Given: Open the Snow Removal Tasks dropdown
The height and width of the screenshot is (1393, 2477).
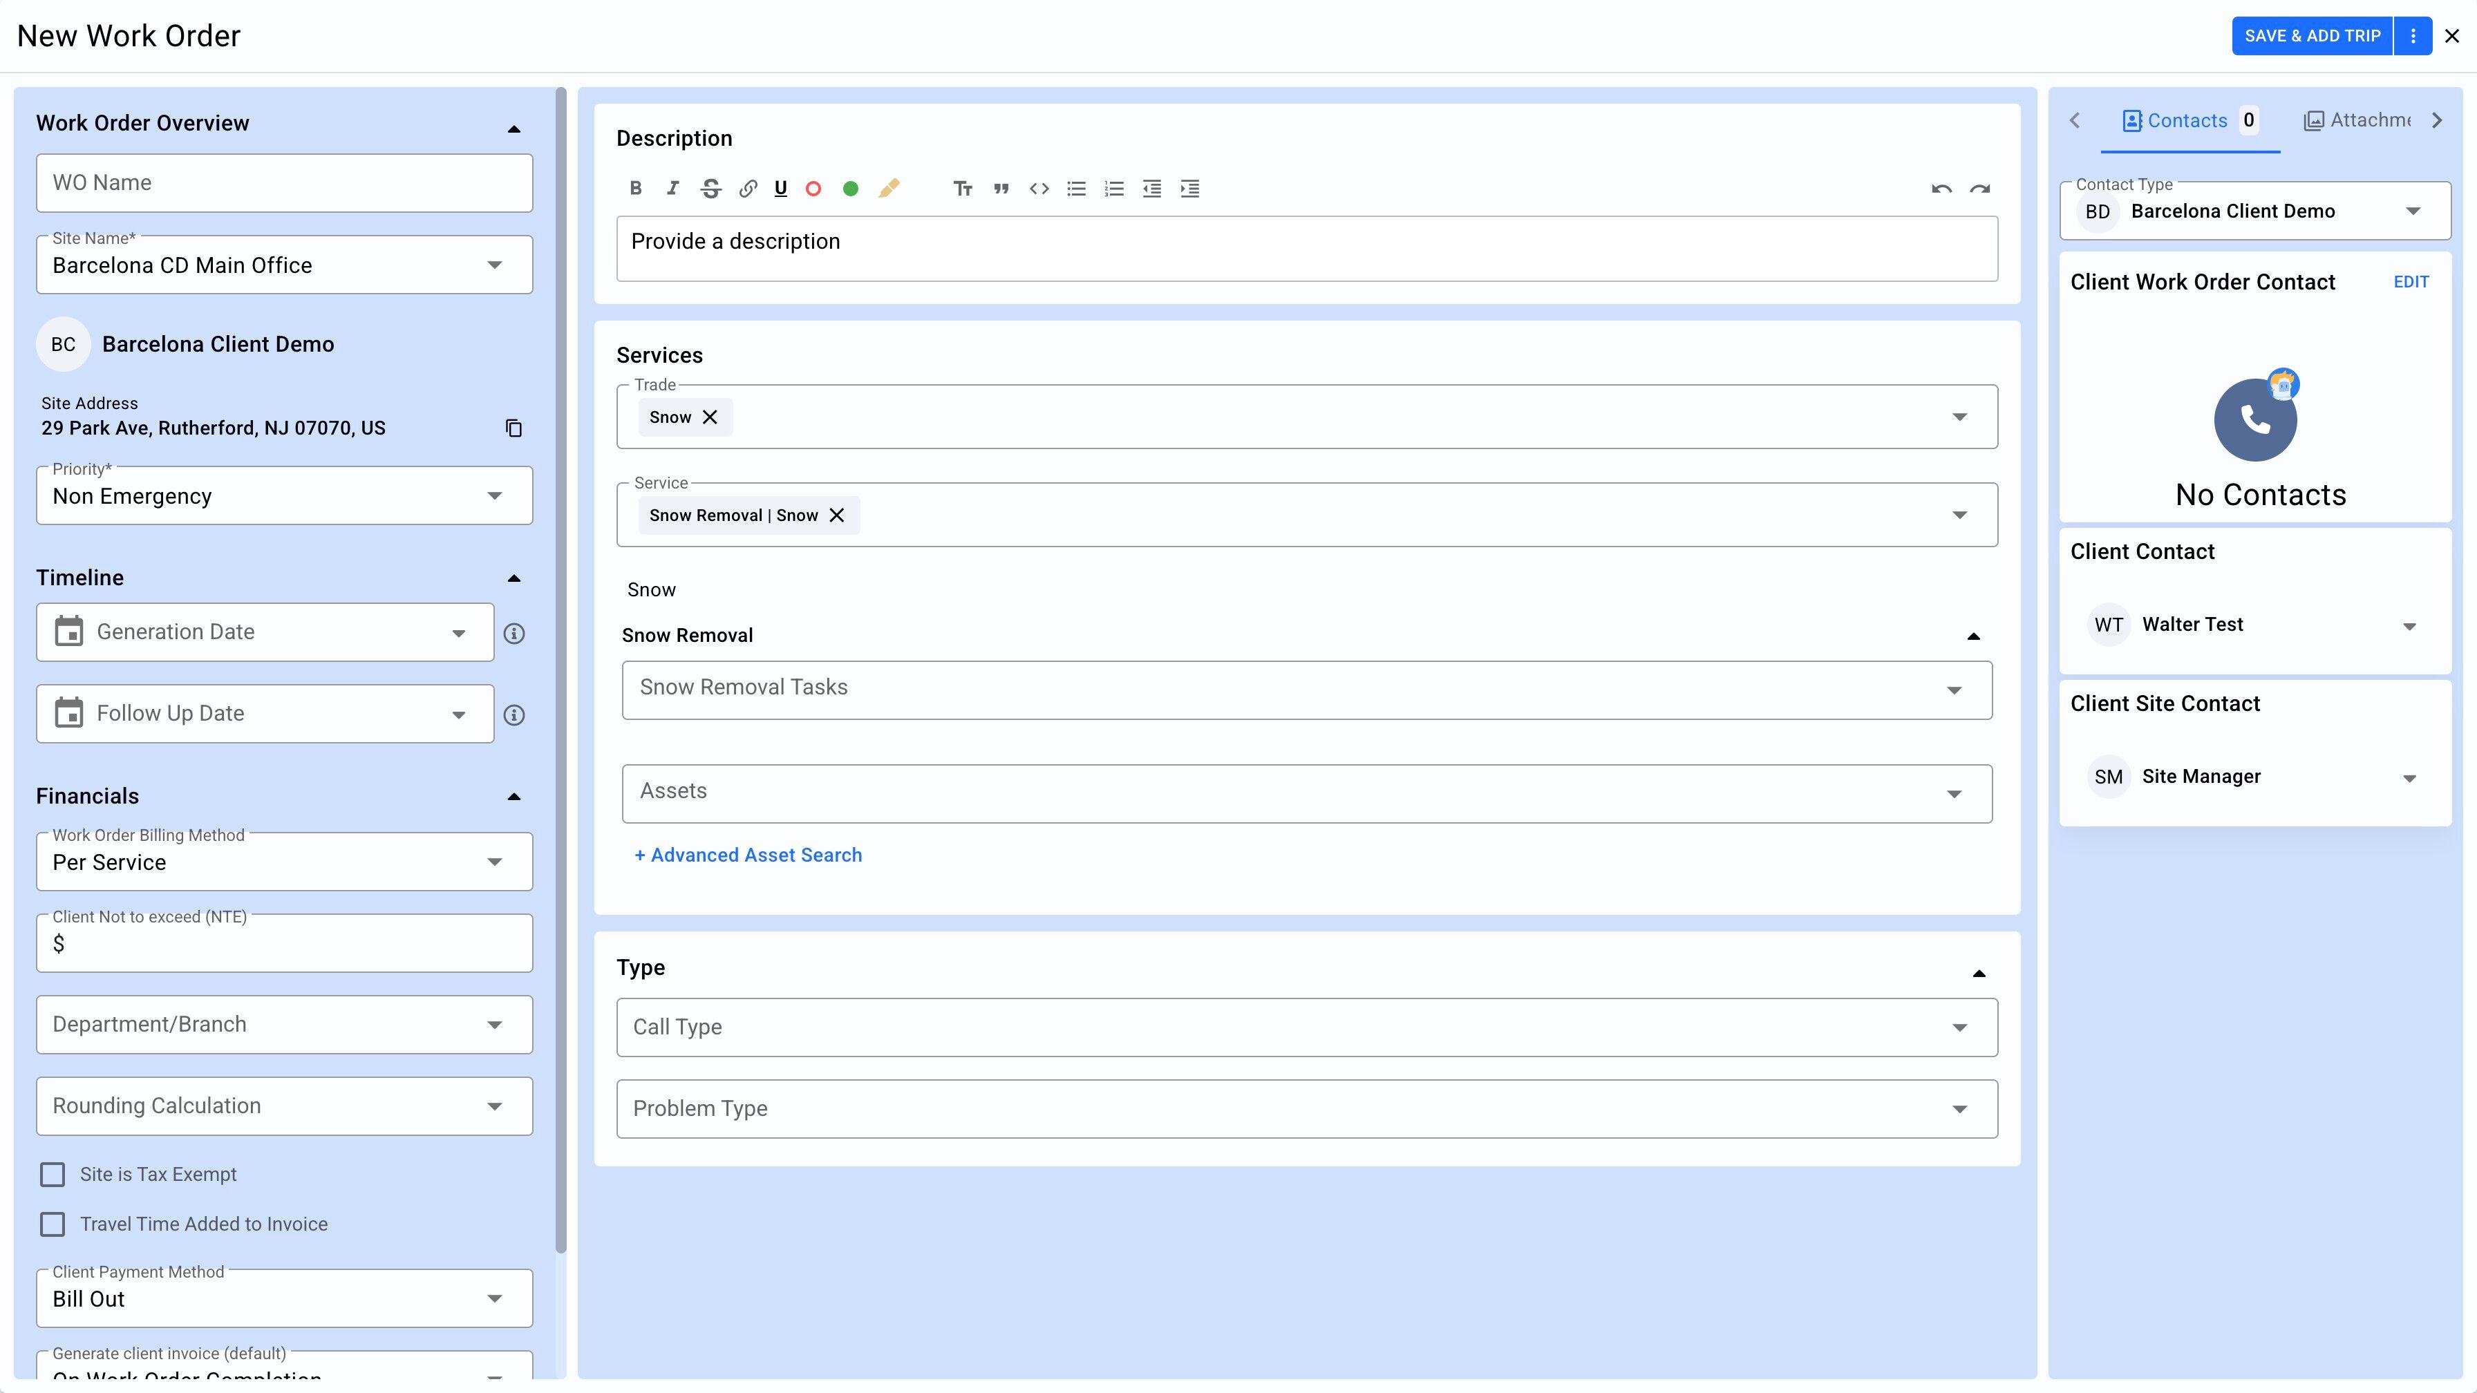Looking at the screenshot, I should point(1306,688).
